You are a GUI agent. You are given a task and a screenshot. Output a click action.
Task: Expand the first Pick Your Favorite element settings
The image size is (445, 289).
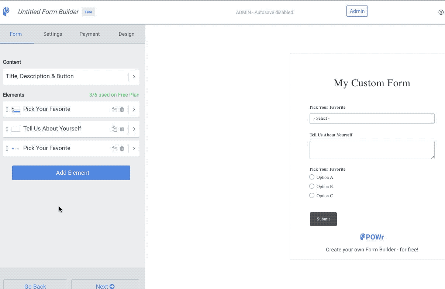(x=134, y=109)
